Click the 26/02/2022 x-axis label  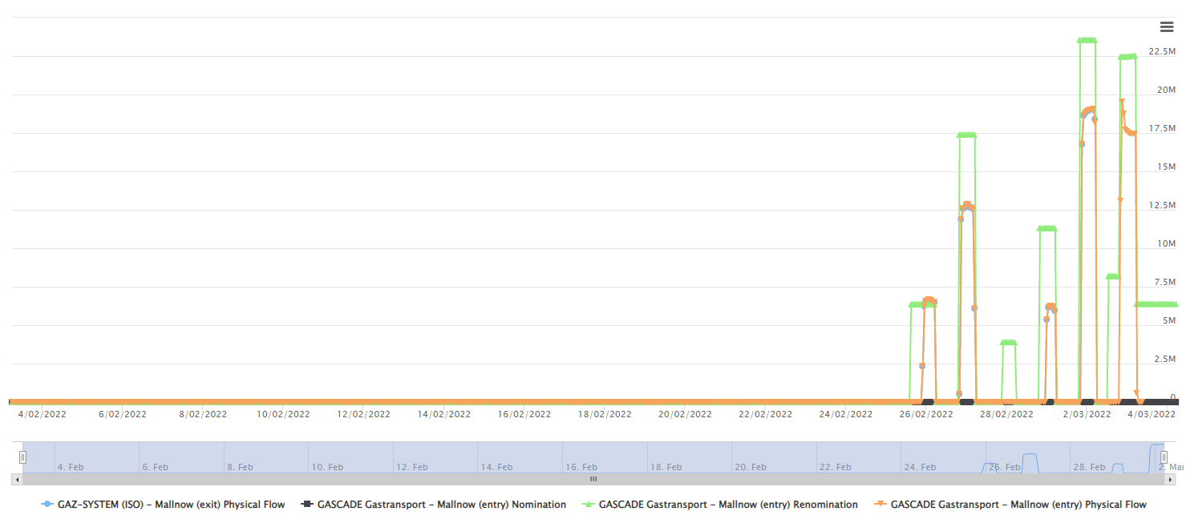click(x=926, y=414)
